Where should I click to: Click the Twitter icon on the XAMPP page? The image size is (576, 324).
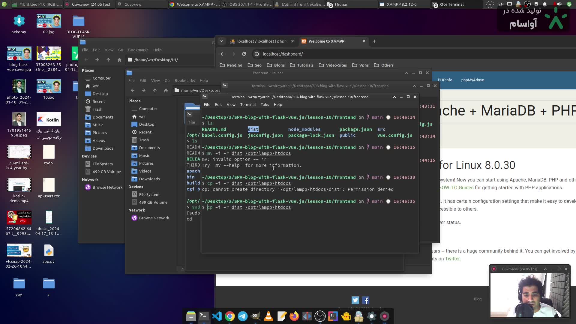(355, 300)
